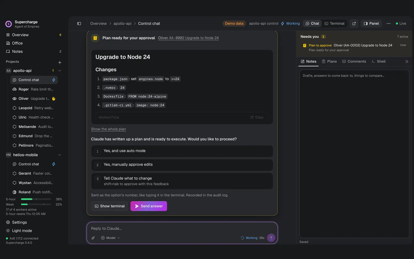Open the Shell tab
The width and height of the screenshot is (414, 259).
tap(379, 62)
